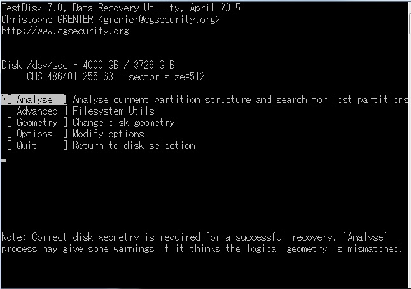
Task: Click the "Change disk geometry" description
Action: coord(123,122)
